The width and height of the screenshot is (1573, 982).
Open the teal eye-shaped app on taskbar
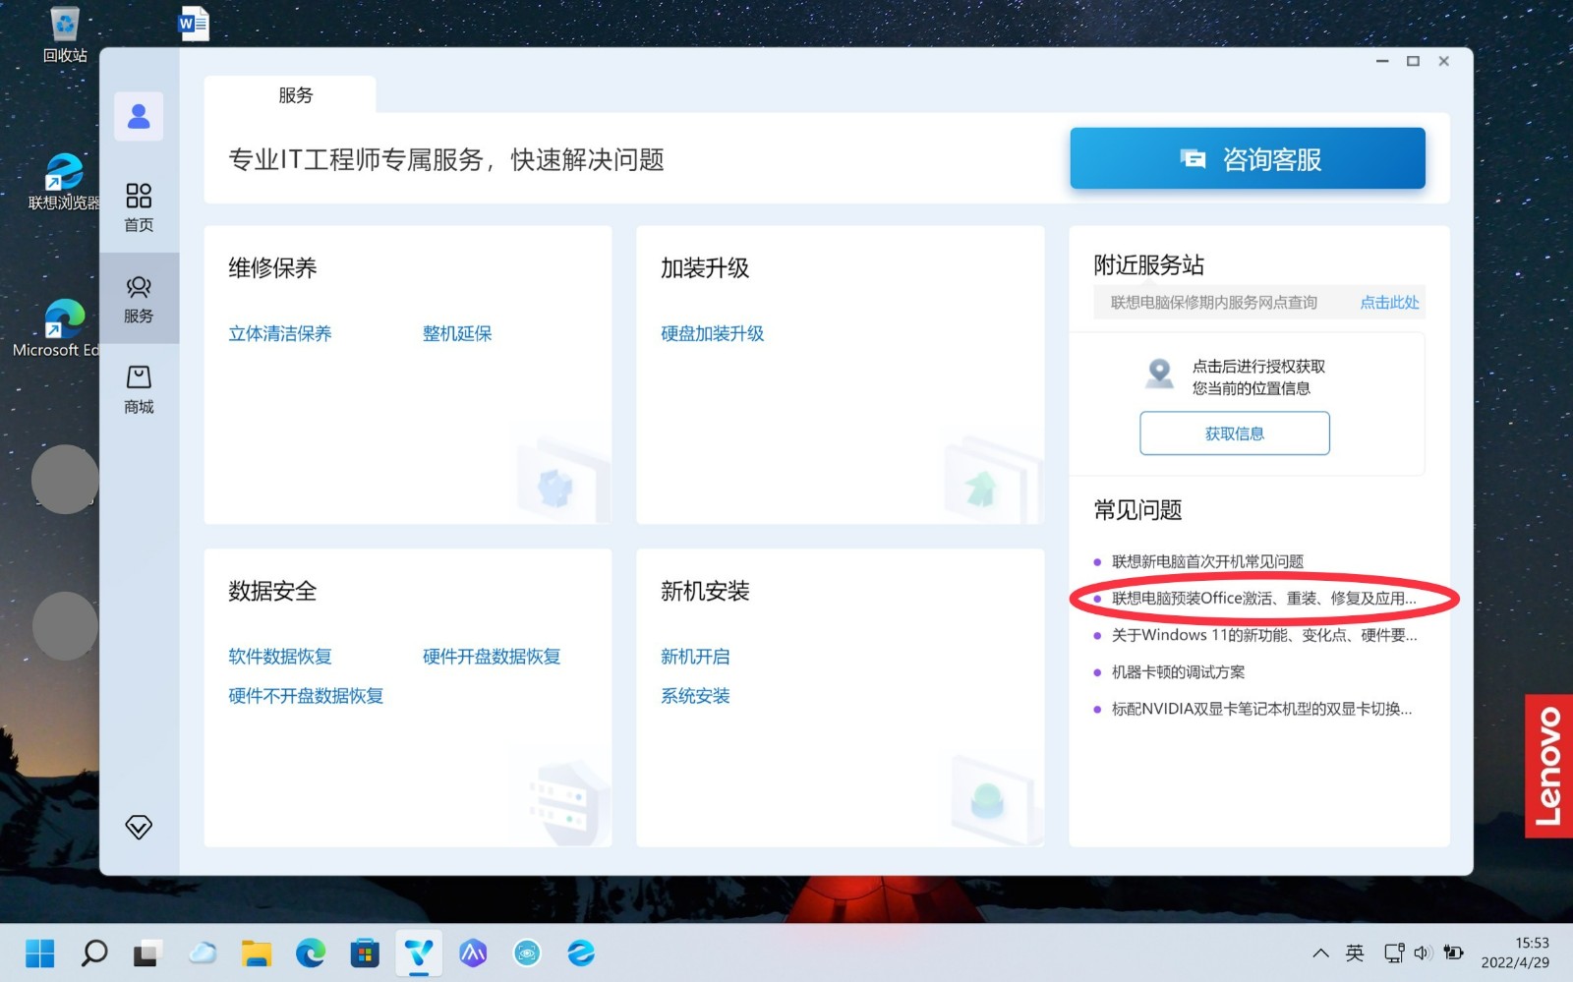coord(527,953)
